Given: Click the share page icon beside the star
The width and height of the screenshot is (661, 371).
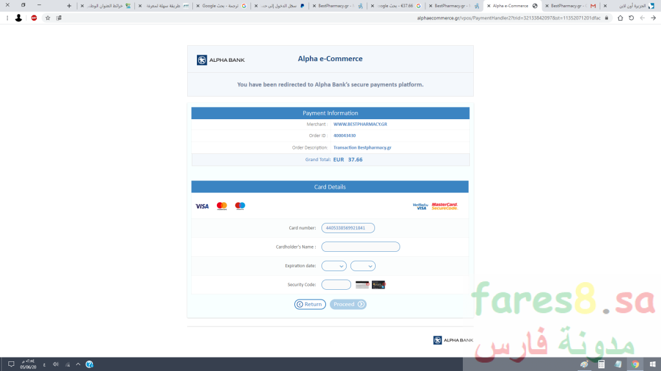Looking at the screenshot, I should tap(59, 18).
